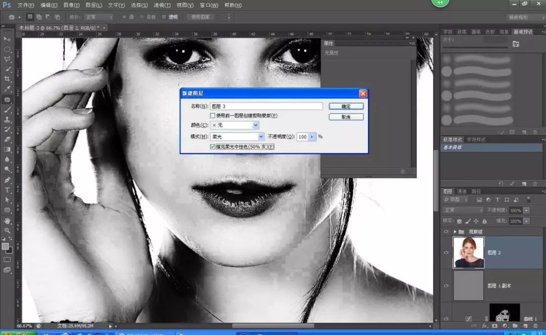
Task: Select the Pen tool
Action: point(7,180)
